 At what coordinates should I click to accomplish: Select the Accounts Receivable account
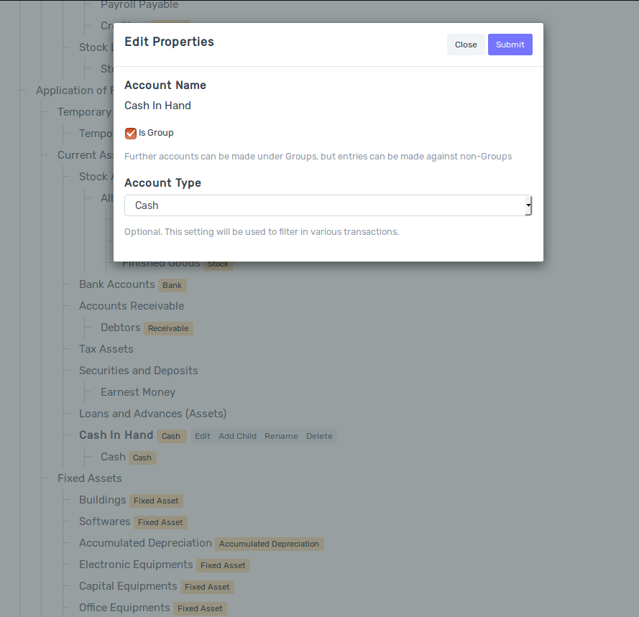tap(132, 306)
